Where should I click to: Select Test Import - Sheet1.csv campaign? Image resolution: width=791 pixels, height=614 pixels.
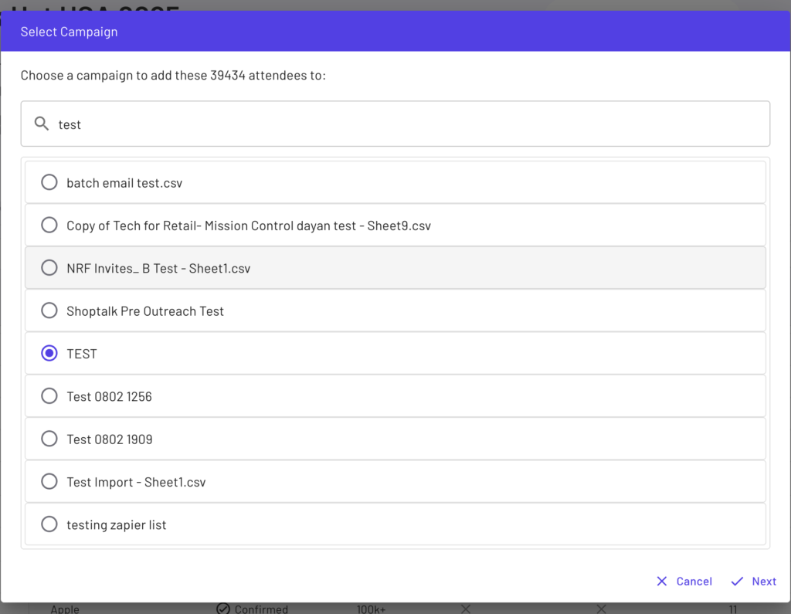(49, 481)
